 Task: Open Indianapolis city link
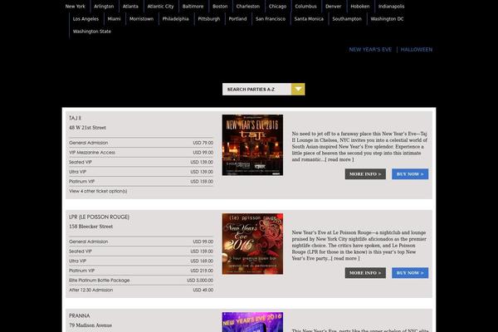391,7
